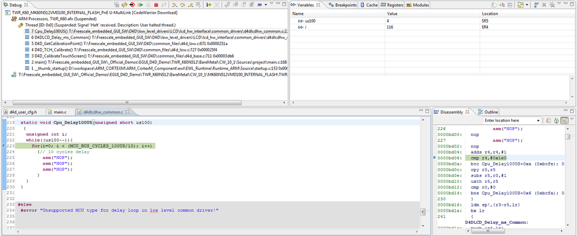The width and height of the screenshot is (577, 236).
Task: Open the d4d_user_cfg.h editor tab
Action: pos(22,112)
